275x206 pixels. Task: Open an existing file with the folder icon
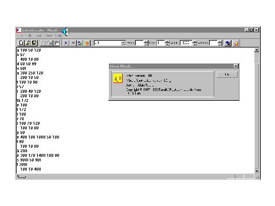coord(27,43)
